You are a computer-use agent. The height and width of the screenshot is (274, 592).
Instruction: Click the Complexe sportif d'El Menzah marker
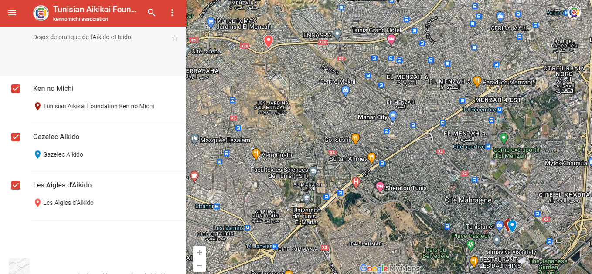click(504, 138)
